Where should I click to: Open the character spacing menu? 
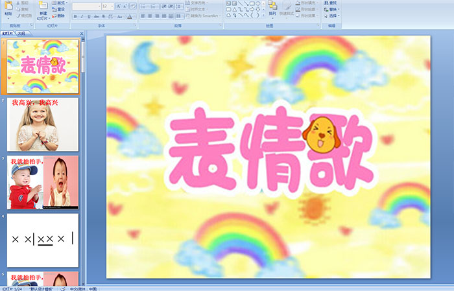(112, 16)
